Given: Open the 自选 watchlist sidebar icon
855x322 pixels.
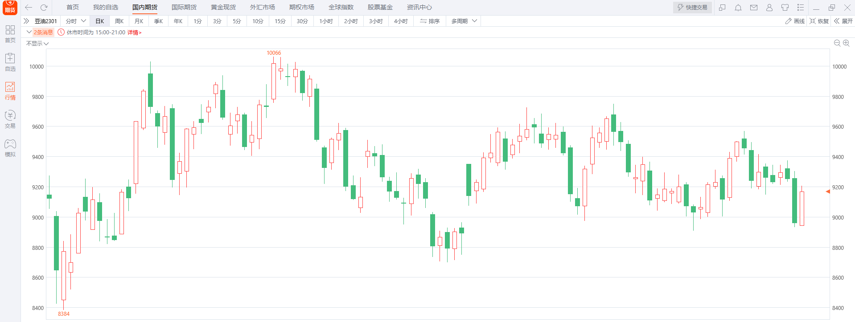Looking at the screenshot, I should (10, 62).
